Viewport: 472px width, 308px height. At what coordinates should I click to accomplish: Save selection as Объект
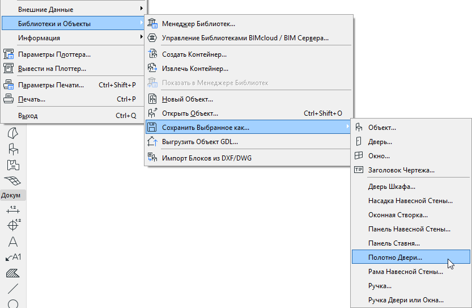click(411, 128)
